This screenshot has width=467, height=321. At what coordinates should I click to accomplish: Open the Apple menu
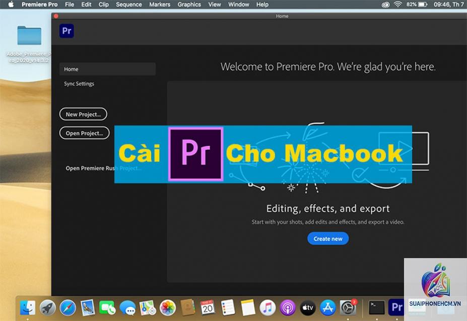(x=11, y=5)
